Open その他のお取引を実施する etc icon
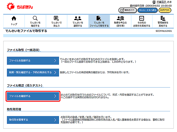 [141, 18]
